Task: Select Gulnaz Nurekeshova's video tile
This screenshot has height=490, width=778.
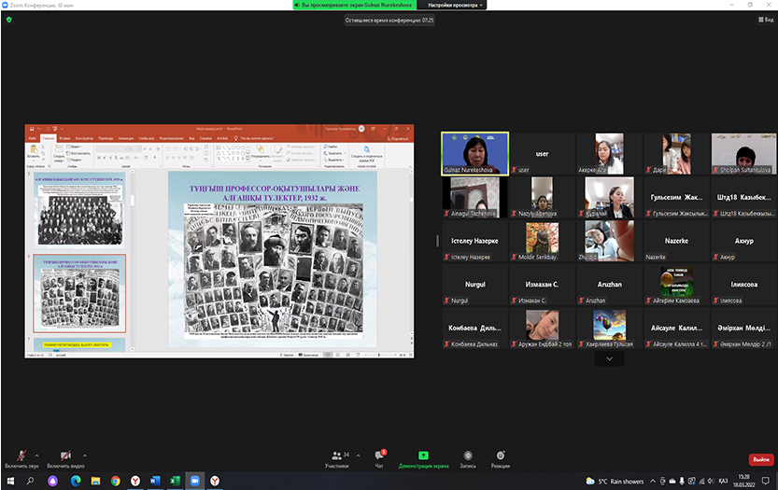Action: [x=474, y=152]
